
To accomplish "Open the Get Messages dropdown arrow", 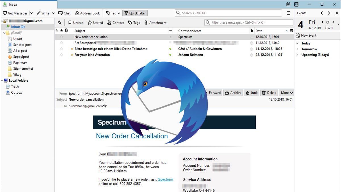I will click(x=31, y=13).
